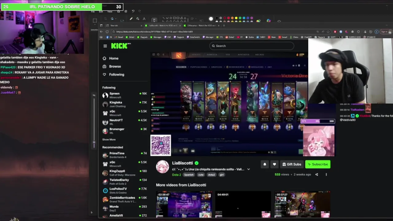Open View menu in the Paint window
393x221 pixels.
110,12
